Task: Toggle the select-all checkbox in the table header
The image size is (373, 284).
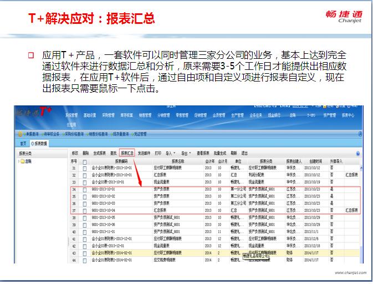Action: coord(84,162)
